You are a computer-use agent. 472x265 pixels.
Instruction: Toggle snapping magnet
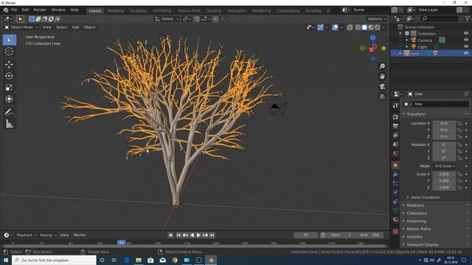click(x=197, y=19)
